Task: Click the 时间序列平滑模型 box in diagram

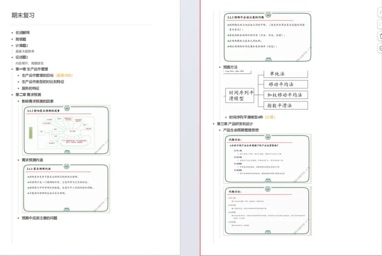Action: tap(240, 95)
